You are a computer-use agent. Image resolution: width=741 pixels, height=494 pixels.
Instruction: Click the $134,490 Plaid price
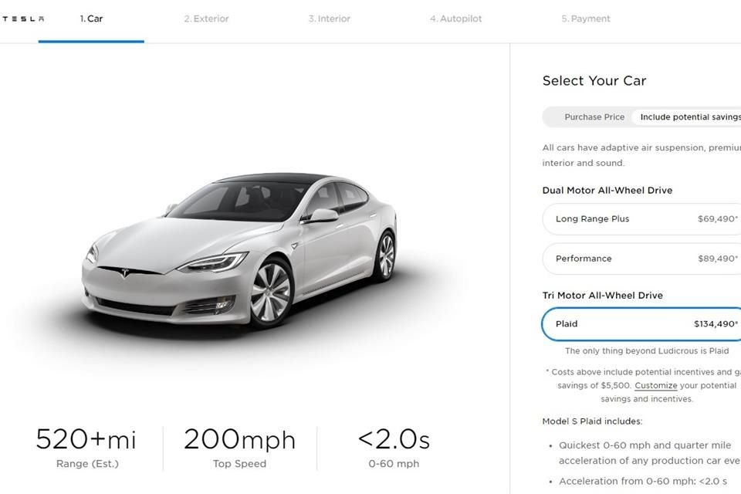[x=716, y=324]
